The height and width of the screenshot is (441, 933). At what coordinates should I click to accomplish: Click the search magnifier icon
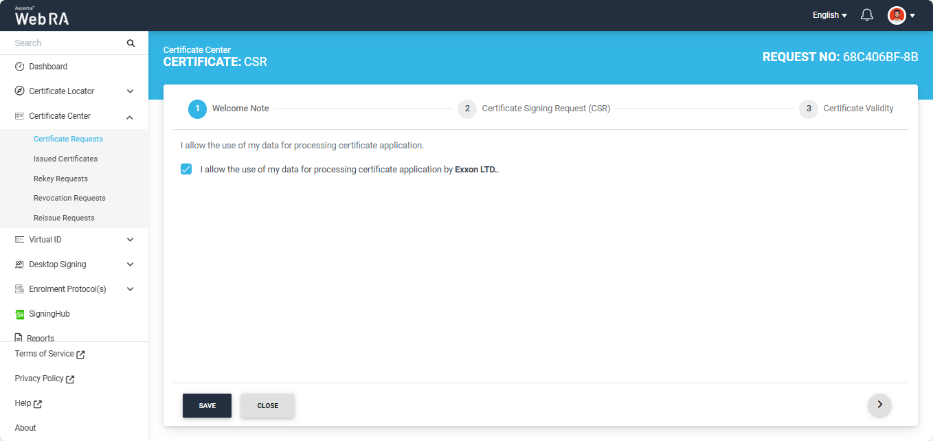[131, 43]
